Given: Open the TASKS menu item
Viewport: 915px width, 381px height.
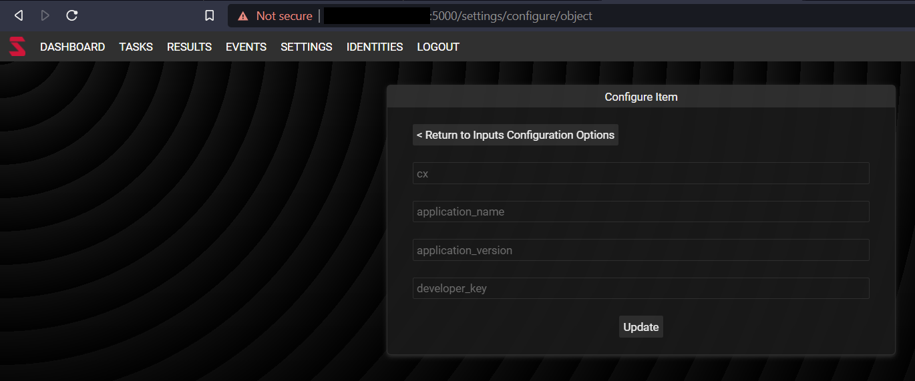Looking at the screenshot, I should coord(136,47).
